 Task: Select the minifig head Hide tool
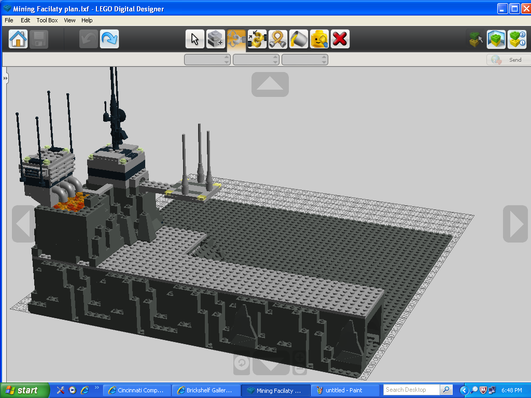click(x=319, y=38)
